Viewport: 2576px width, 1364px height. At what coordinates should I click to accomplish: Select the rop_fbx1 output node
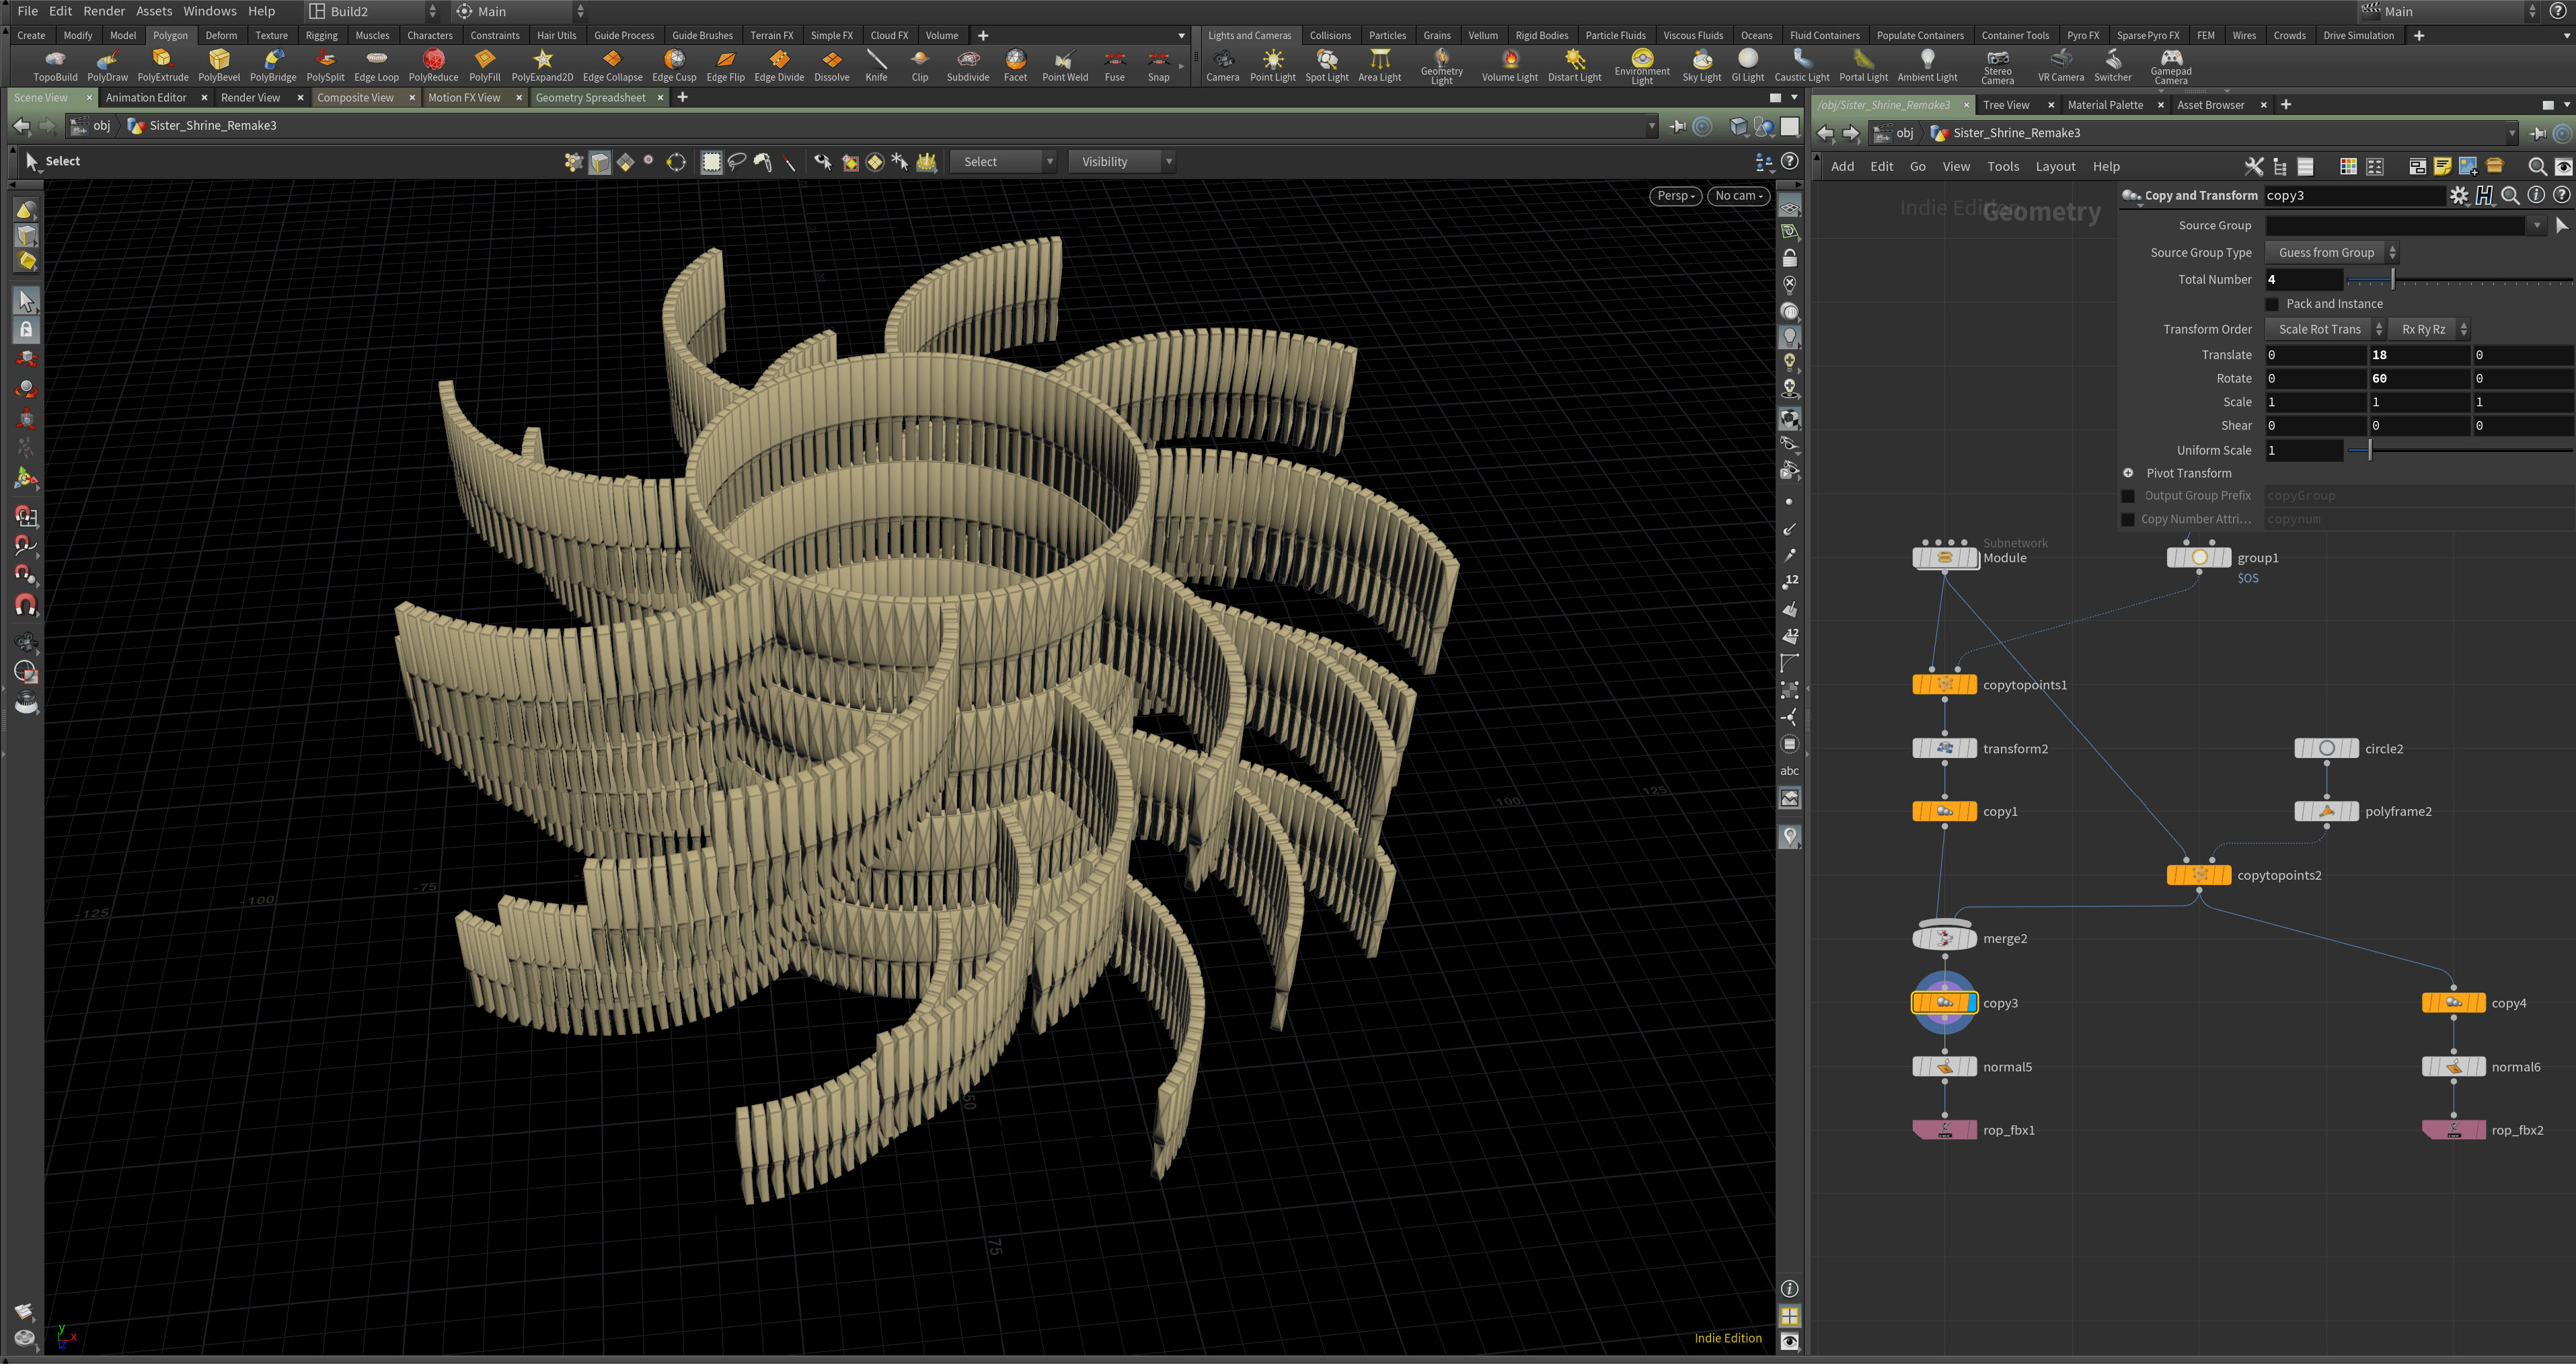click(x=1944, y=1130)
